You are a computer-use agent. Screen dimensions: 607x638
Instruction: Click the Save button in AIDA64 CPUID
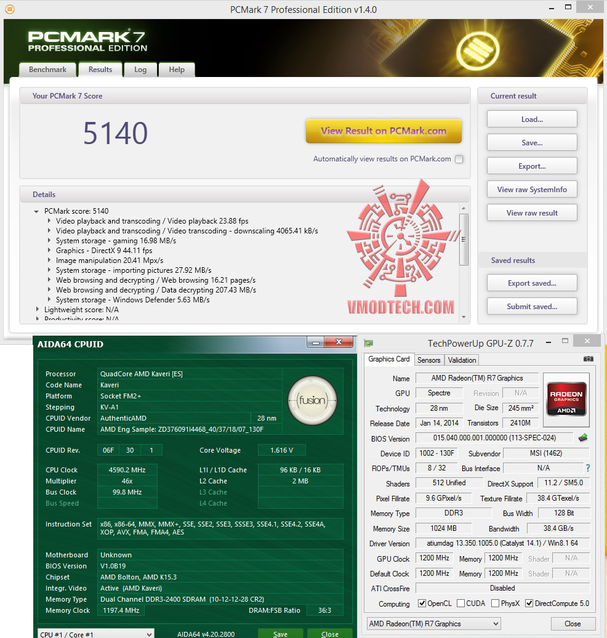pos(280,634)
